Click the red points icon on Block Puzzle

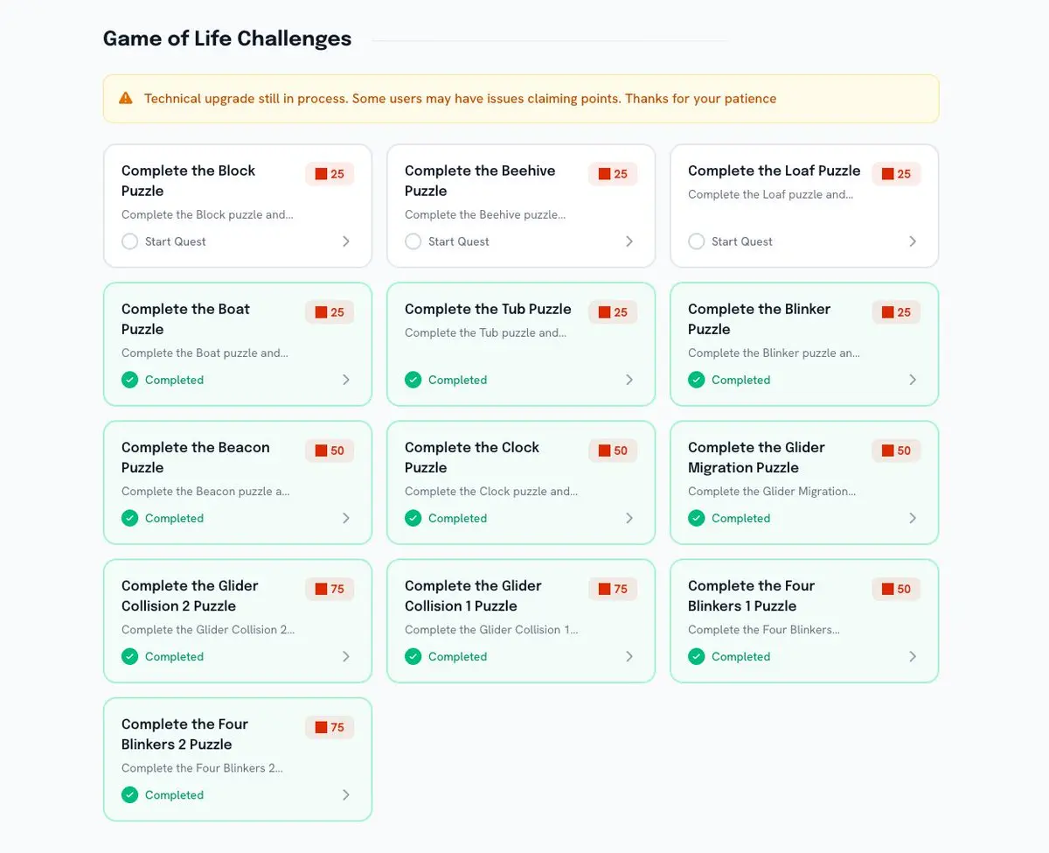click(321, 174)
